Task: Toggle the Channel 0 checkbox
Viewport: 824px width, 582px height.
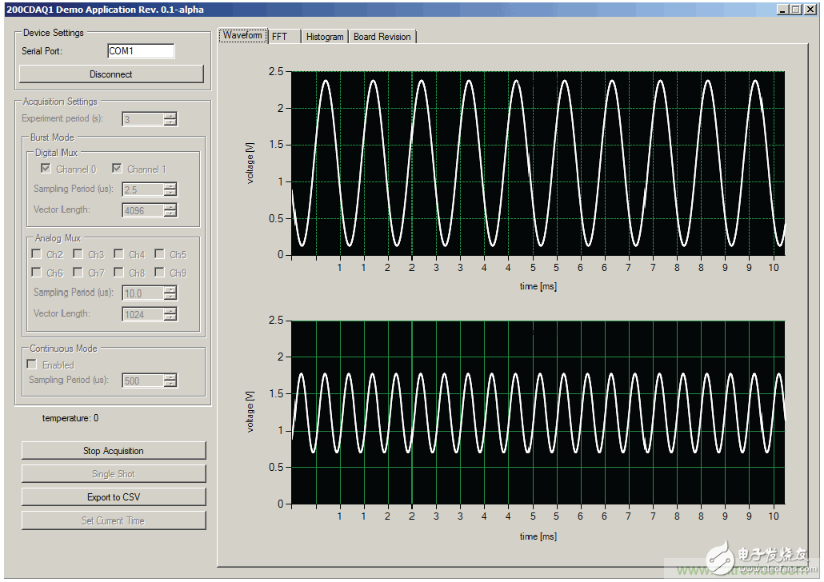Action: pyautogui.click(x=46, y=169)
